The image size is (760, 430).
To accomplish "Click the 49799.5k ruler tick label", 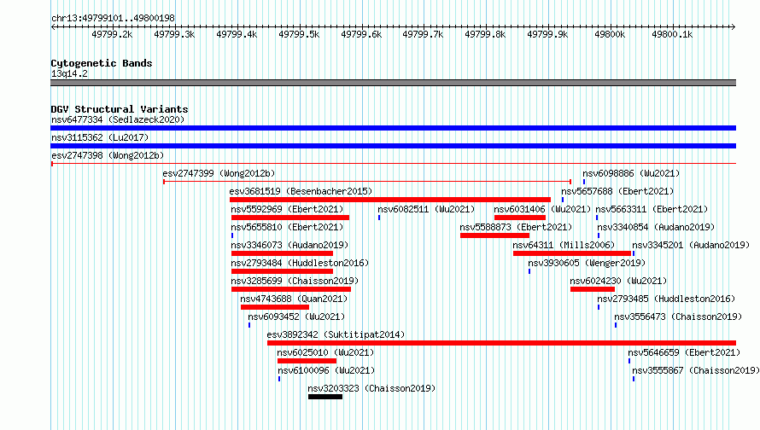I will (299, 34).
